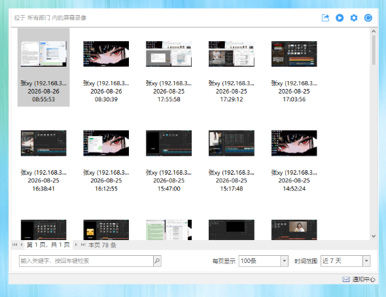Expand the 每页显示 100条 dropdown
386x297 pixels.
coord(285,261)
